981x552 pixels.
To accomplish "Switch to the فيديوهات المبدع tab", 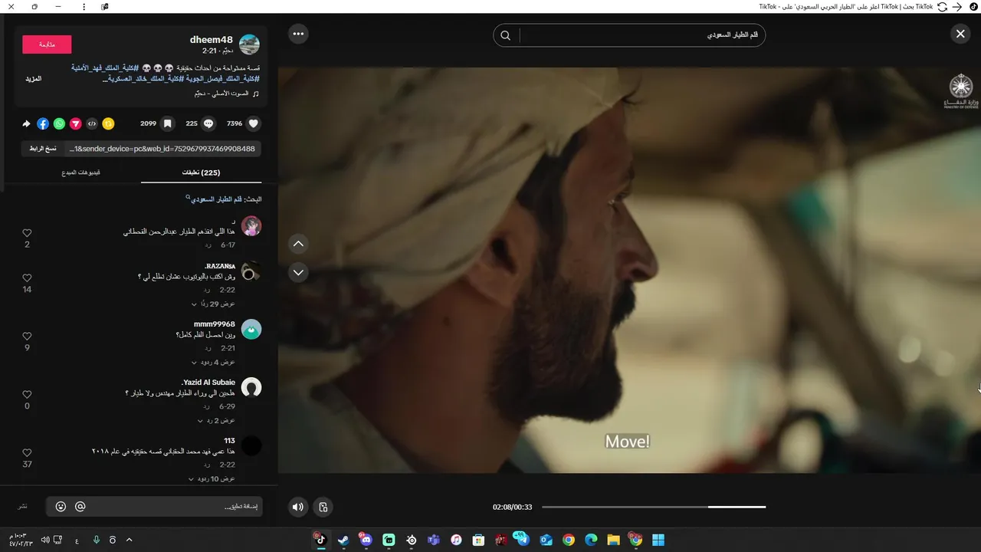I will pyautogui.click(x=81, y=172).
